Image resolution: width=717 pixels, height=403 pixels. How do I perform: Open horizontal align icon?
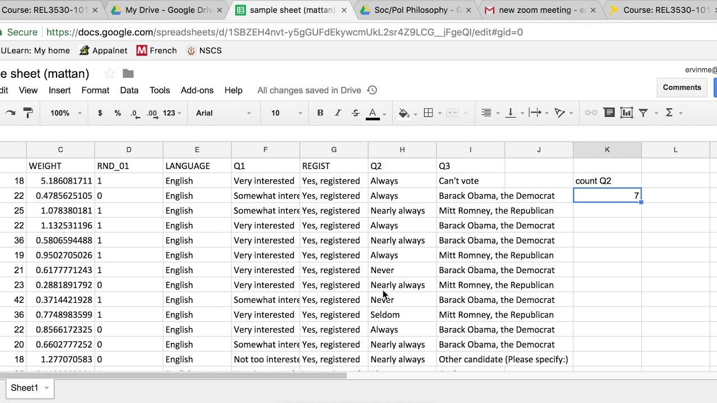tap(486, 113)
